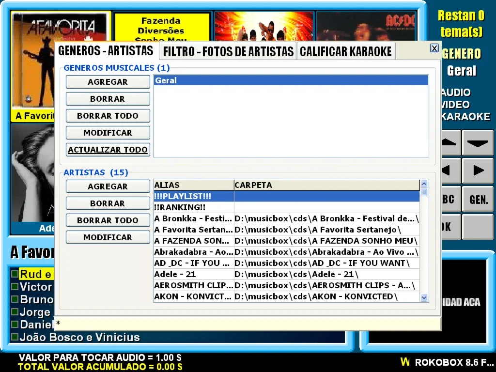496x372 pixels.
Task: Click the ALIAS column header
Action: (194, 185)
